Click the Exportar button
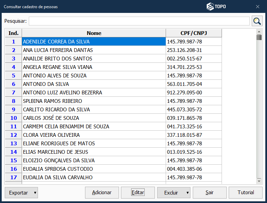 coord(19,193)
